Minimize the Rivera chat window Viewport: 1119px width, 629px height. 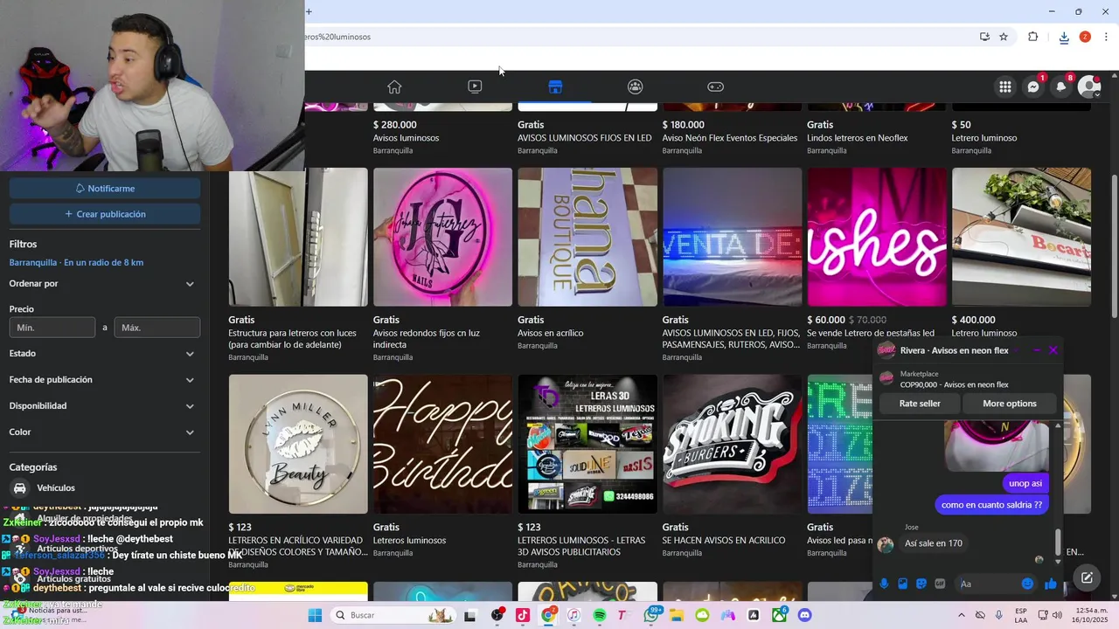(1037, 350)
